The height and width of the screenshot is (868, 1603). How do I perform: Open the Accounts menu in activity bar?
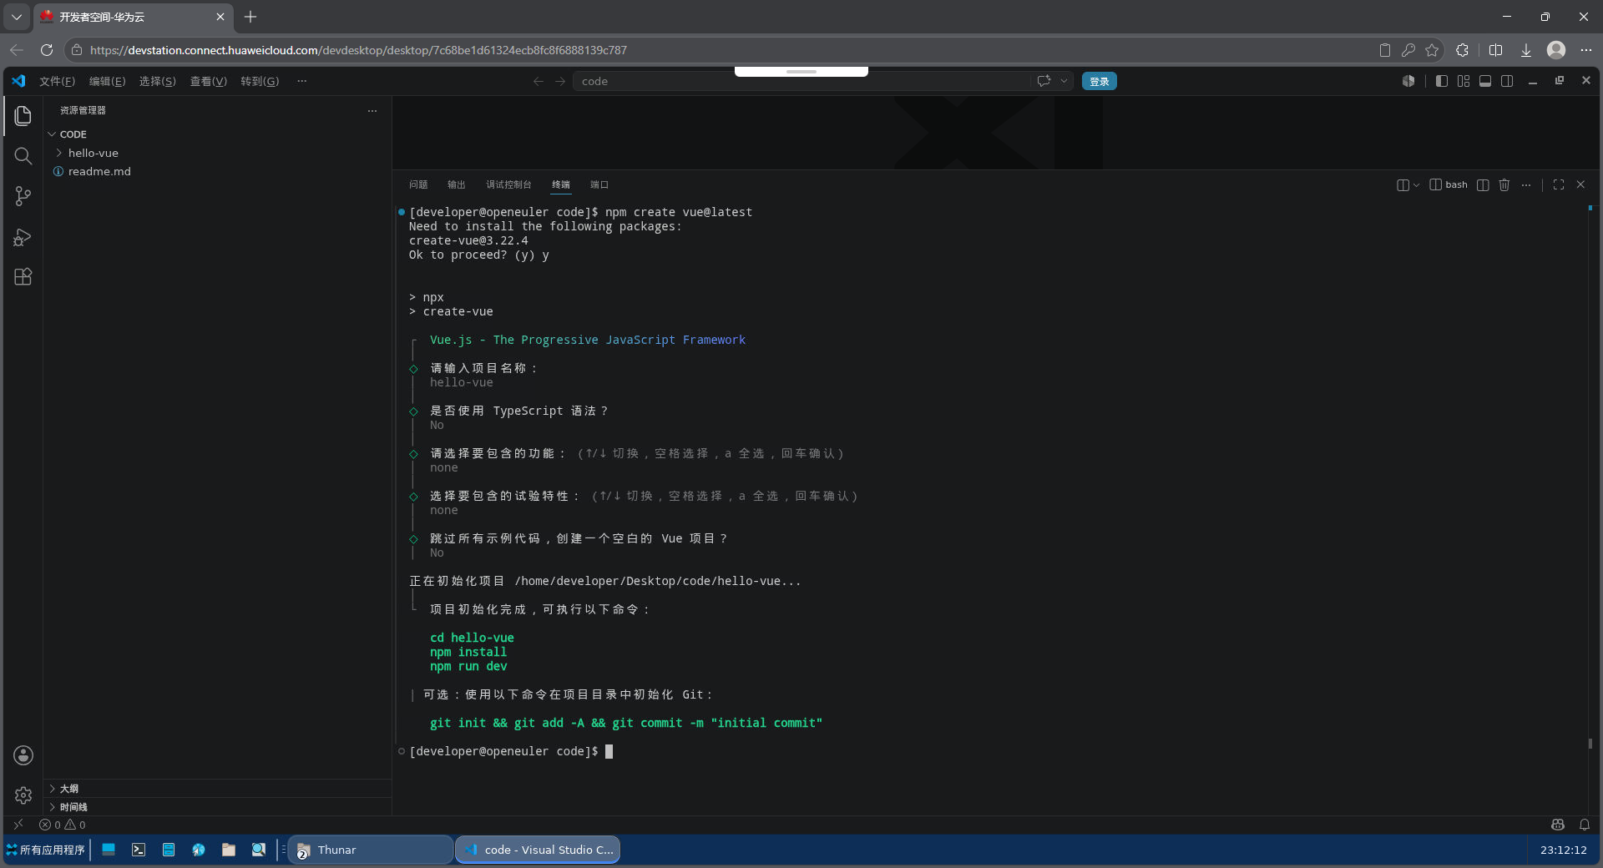pos(23,755)
